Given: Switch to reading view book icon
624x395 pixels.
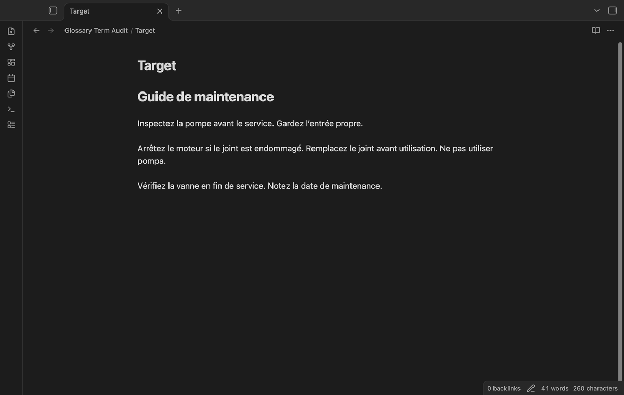Looking at the screenshot, I should click(596, 30).
